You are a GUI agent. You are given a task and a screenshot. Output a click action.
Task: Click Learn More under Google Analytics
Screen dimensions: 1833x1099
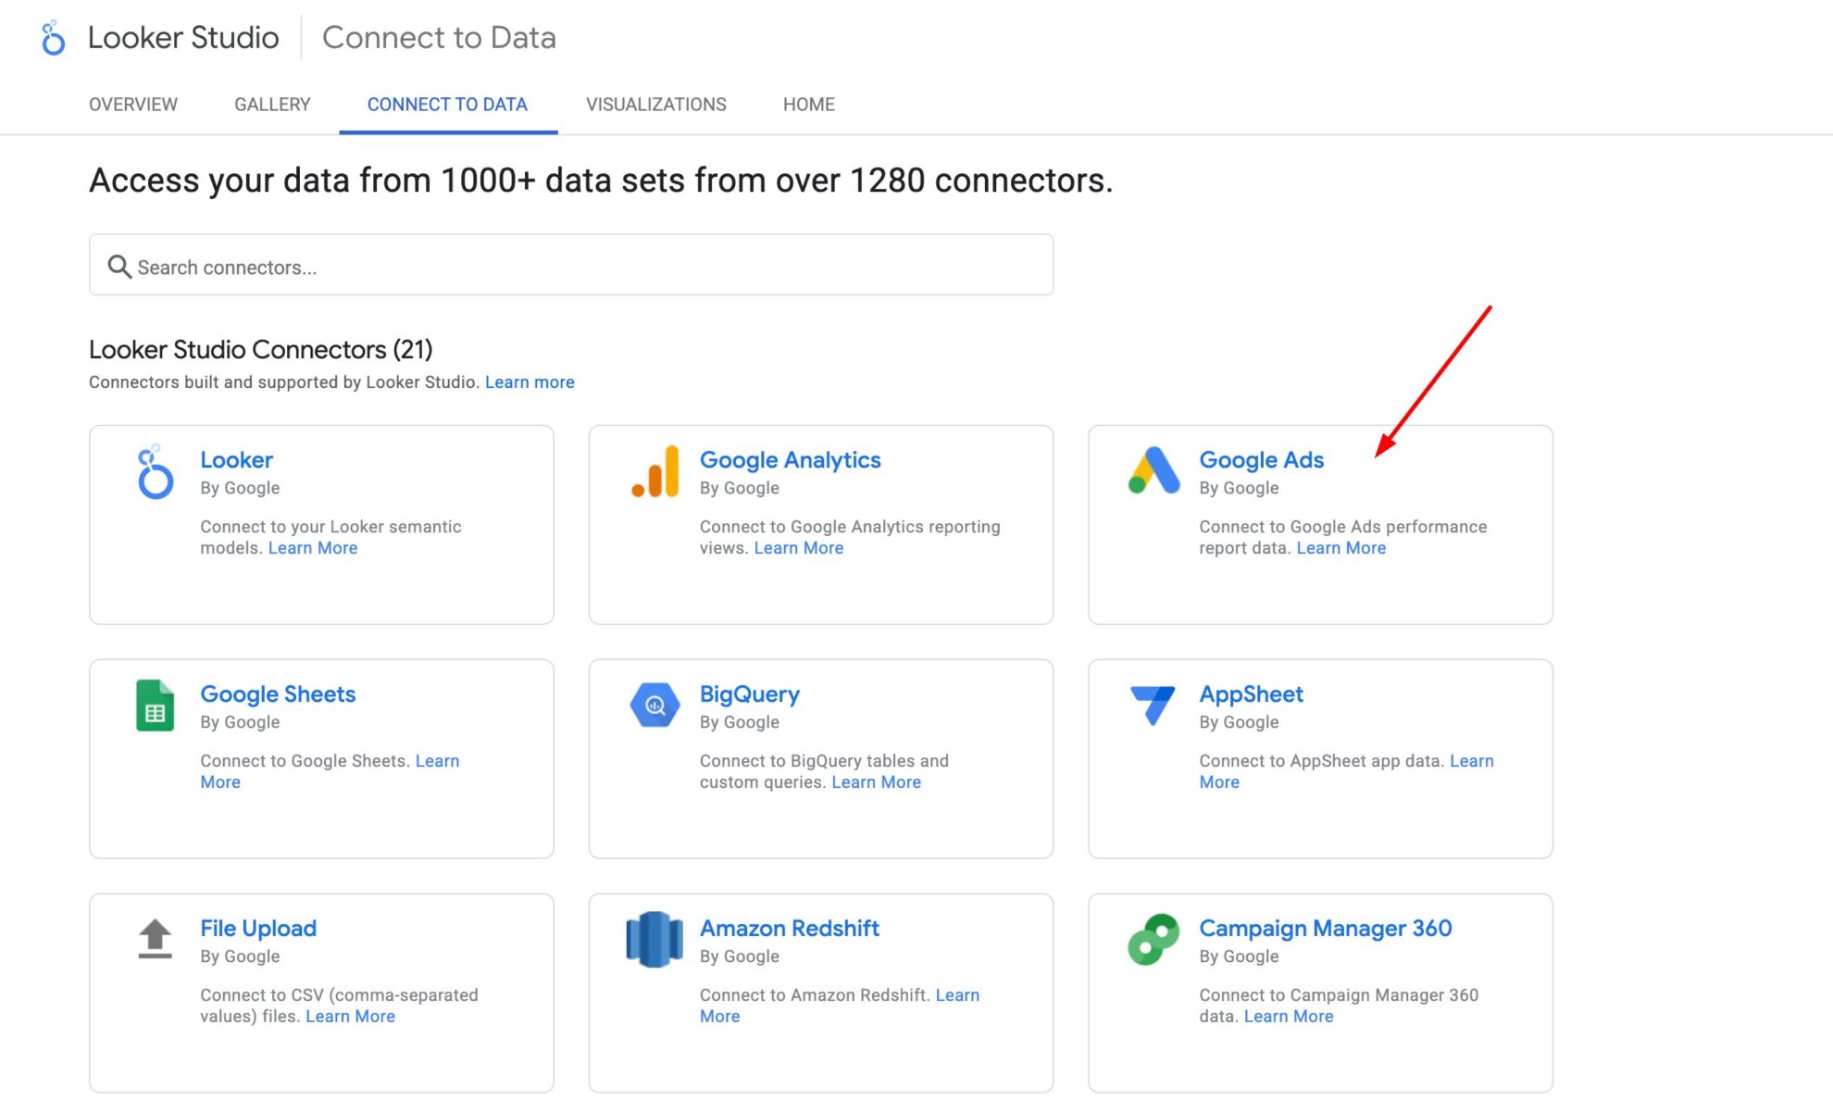799,548
